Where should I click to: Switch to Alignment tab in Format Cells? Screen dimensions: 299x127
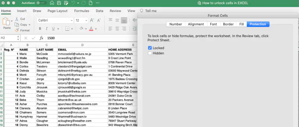tap(196, 24)
